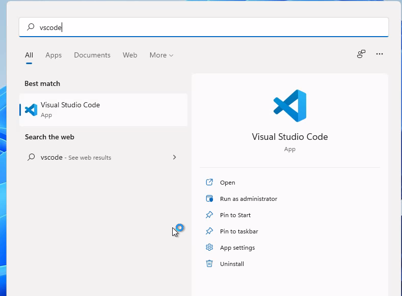Click the 'Search the web' heading
The height and width of the screenshot is (296, 402).
49,137
